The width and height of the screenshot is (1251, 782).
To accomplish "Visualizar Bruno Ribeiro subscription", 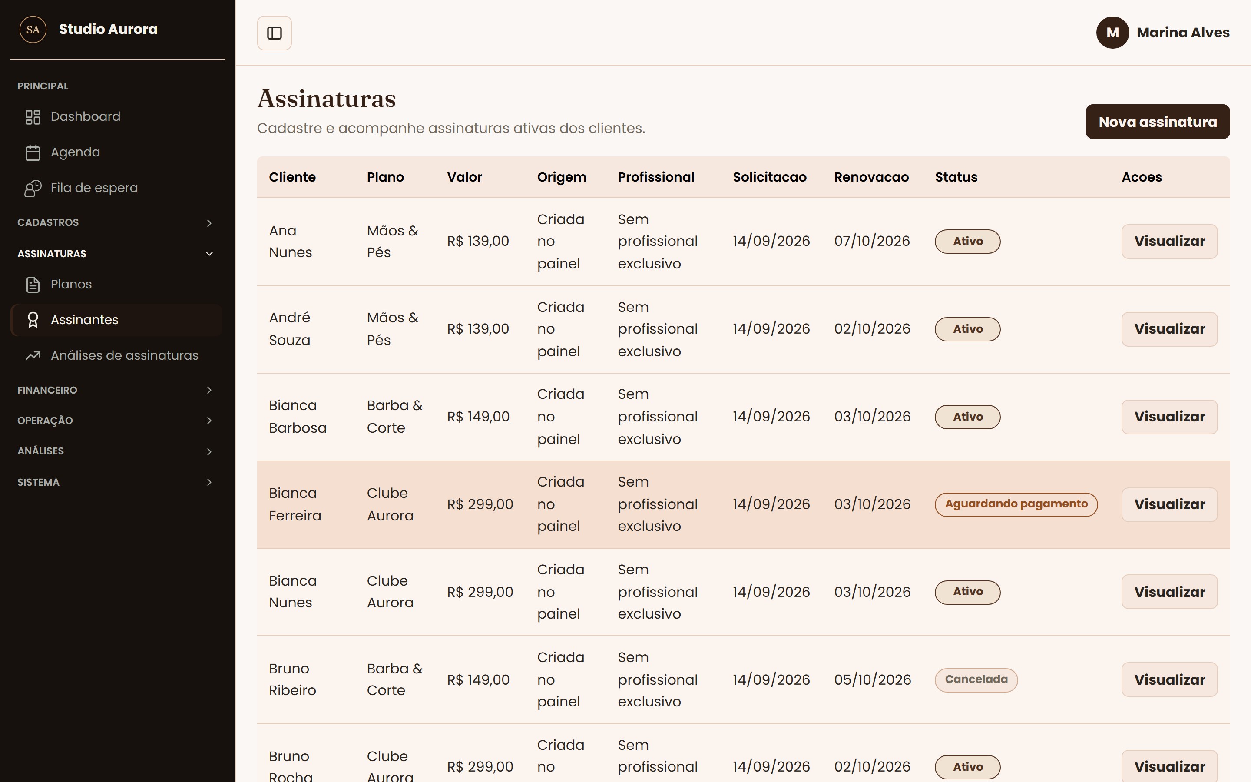I will click(x=1169, y=679).
